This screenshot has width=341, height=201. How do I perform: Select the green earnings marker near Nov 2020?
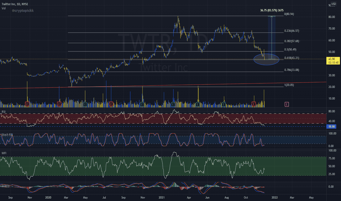pyautogui.click(x=142, y=104)
